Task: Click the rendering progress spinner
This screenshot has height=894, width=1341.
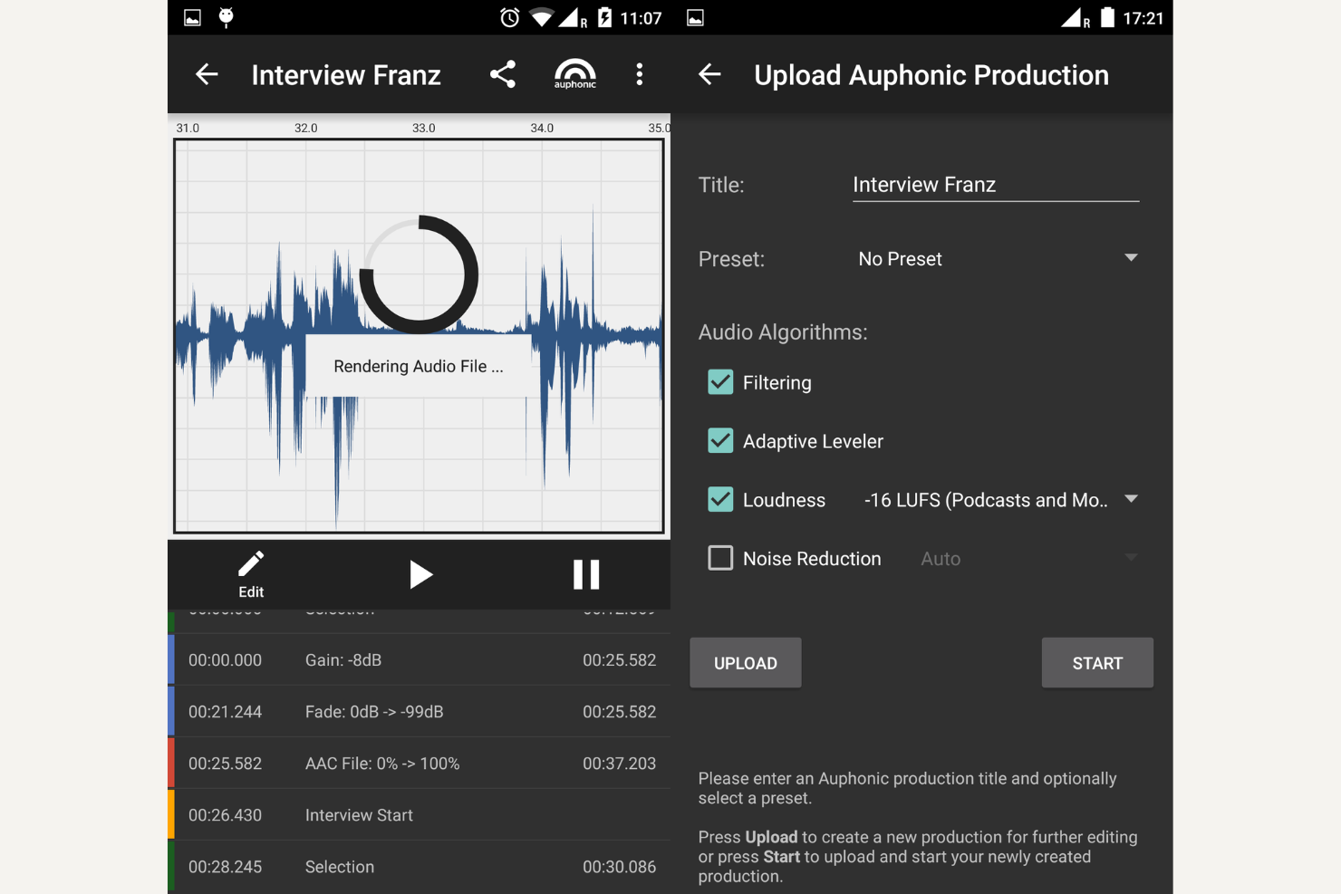Action: (x=420, y=274)
